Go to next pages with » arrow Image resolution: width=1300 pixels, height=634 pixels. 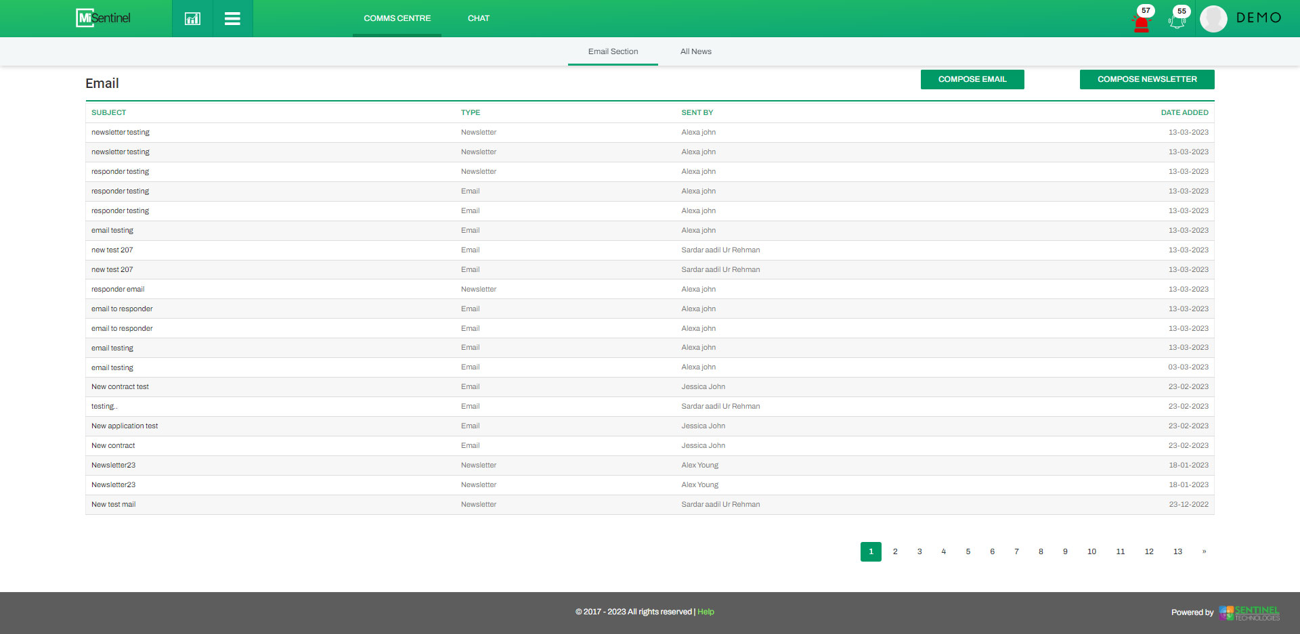coord(1204,551)
